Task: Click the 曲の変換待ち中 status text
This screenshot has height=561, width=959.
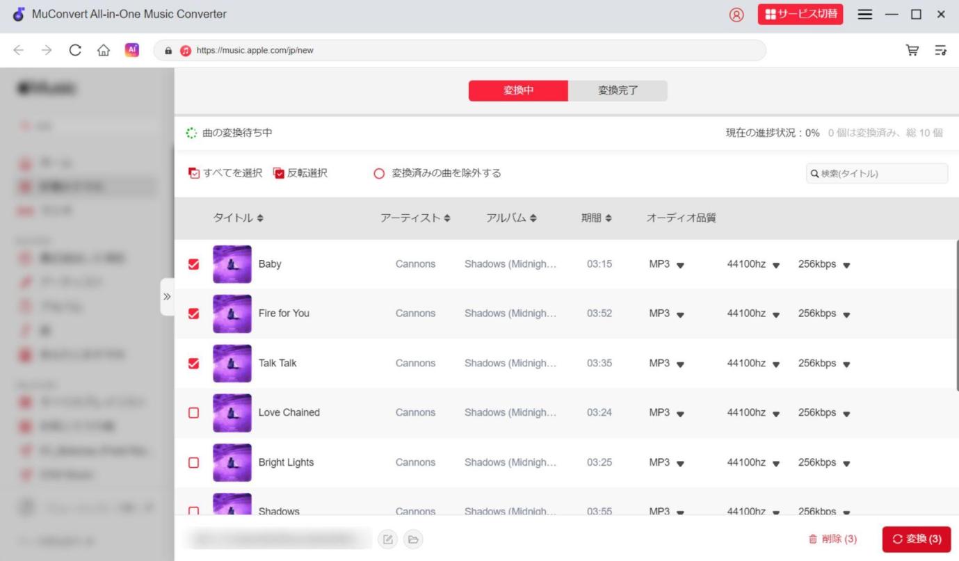Action: [237, 133]
